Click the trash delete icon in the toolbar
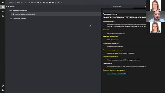Screen dimensions: 165x93 pyautogui.click(x=41, y=2)
